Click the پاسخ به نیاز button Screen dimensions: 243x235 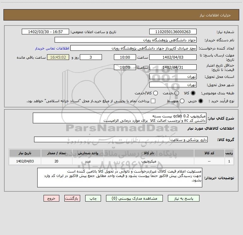pos(183,198)
